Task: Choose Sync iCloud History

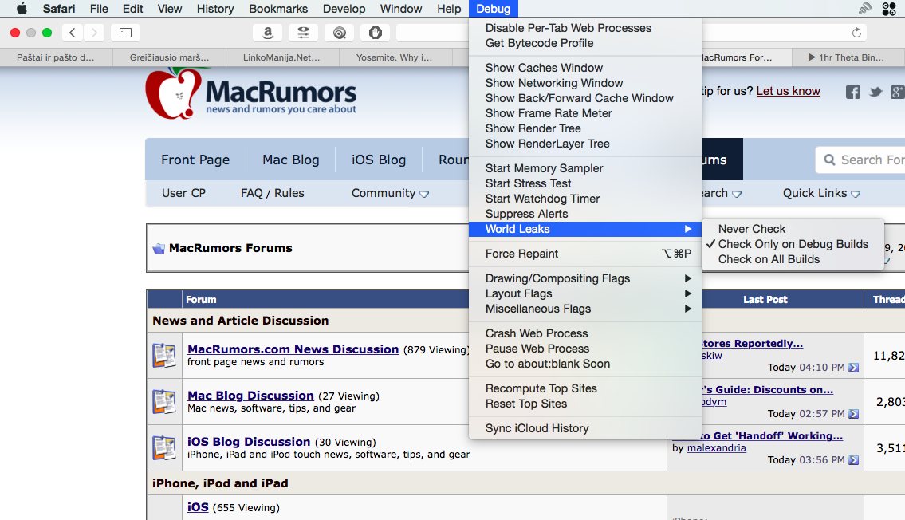Action: [x=585, y=428]
